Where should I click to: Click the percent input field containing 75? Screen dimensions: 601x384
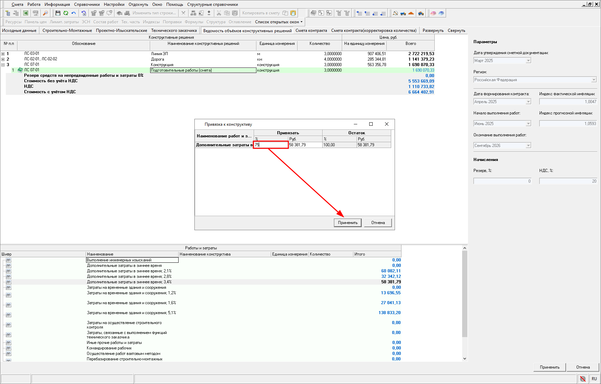(x=271, y=145)
